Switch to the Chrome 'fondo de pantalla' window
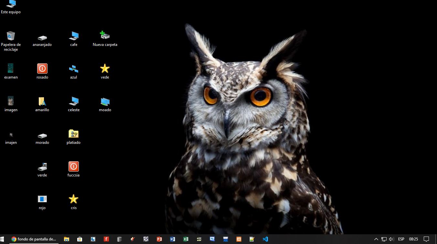 coord(34,239)
